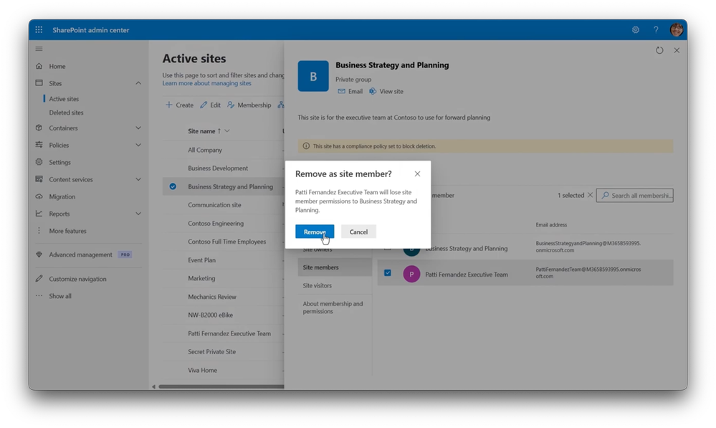
Task: Refresh the site details panel
Action: coord(659,50)
